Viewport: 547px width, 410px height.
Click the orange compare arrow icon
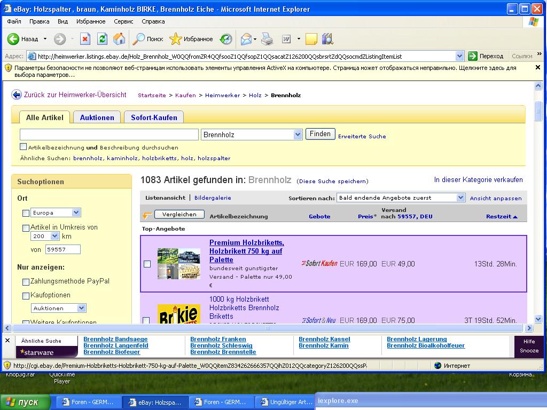tap(147, 216)
